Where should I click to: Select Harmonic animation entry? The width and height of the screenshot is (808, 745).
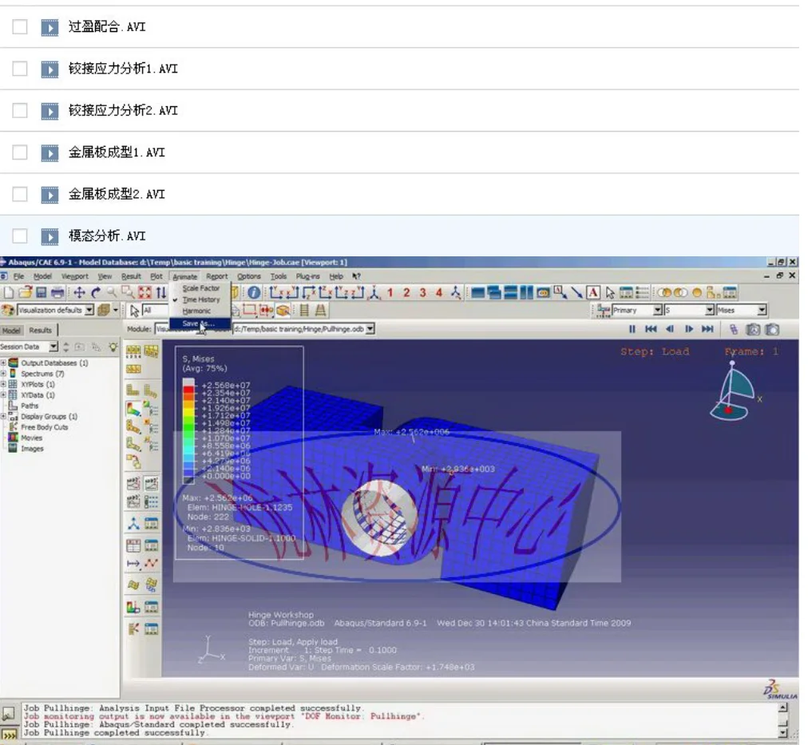coord(196,311)
